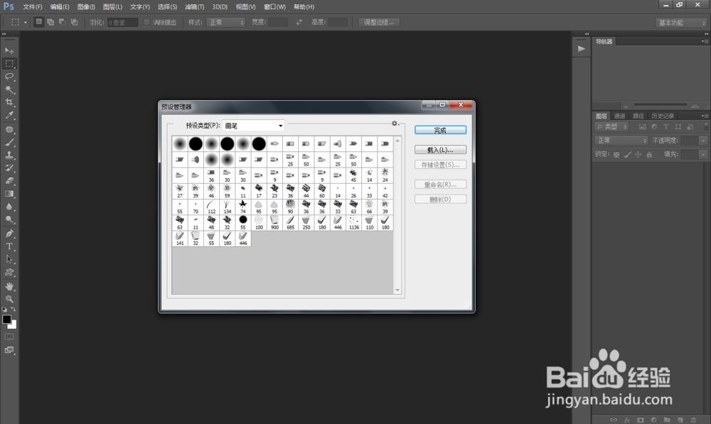The width and height of the screenshot is (711, 424).
Task: Select the Eraser tool
Action: tap(9, 180)
